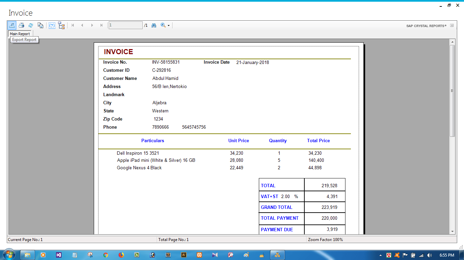Click the taskbar clock showing 6:55 PM
The image size is (464, 260).
[447, 255]
